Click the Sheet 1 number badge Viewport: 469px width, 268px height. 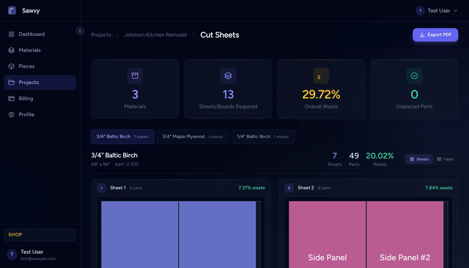(x=102, y=188)
